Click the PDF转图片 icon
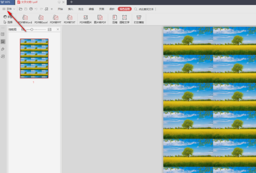This screenshot has width=256, height=173. coord(85,19)
